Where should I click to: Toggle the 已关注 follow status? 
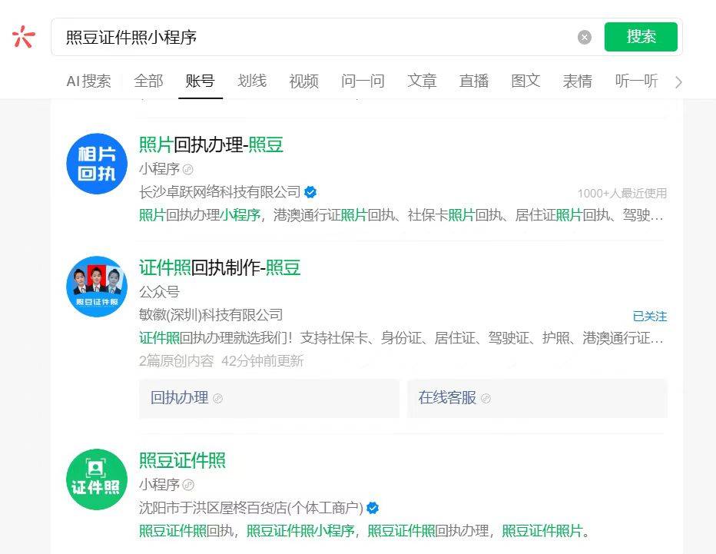pyautogui.click(x=649, y=316)
